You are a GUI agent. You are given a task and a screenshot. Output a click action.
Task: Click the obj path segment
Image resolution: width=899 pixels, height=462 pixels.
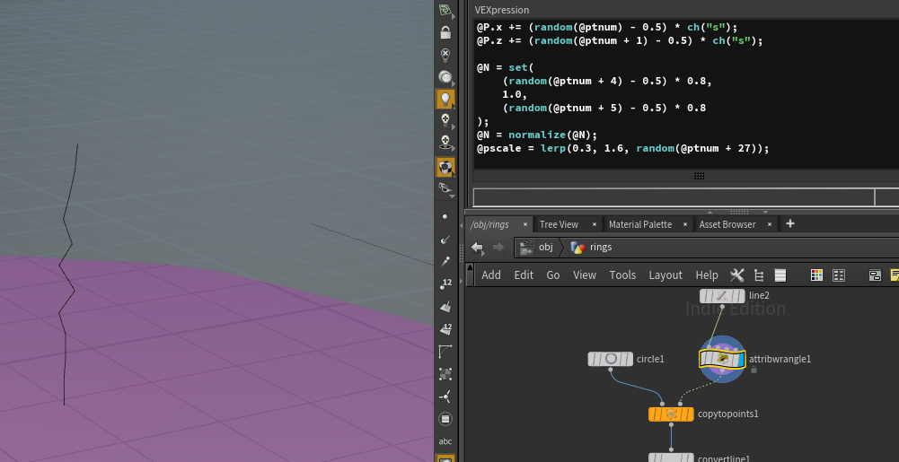pos(537,248)
